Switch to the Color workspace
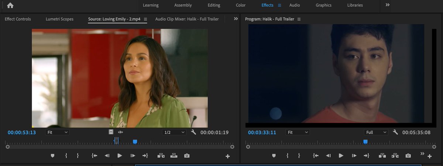The image size is (443, 166). 241,5
